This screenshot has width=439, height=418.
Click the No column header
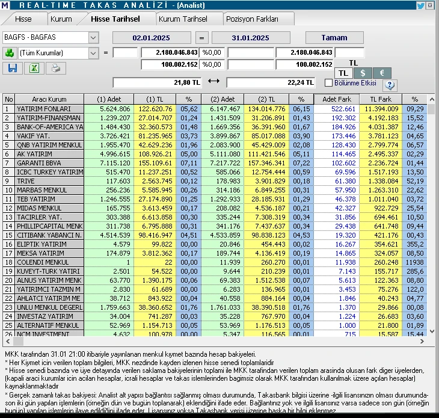(8, 99)
